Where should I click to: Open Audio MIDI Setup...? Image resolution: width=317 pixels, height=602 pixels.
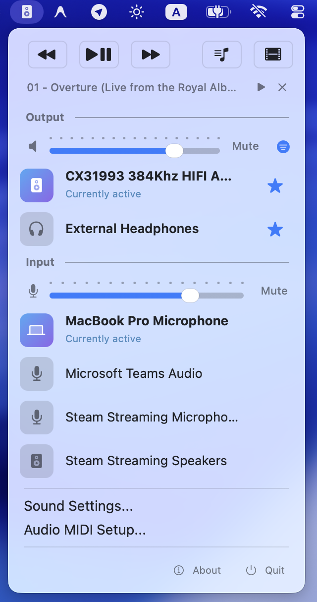coord(85,530)
